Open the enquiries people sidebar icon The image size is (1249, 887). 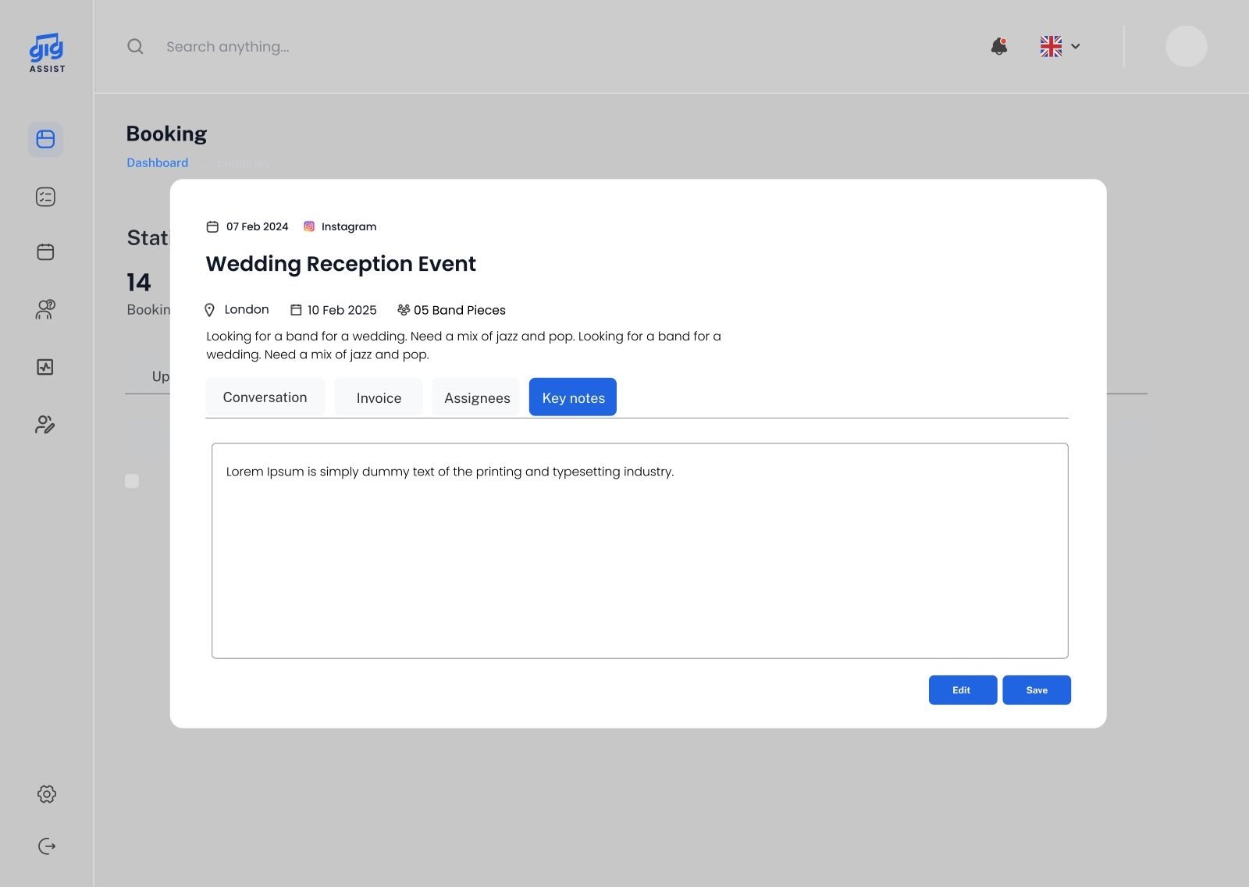tap(45, 309)
